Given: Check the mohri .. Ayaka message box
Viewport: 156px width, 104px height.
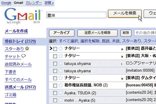Looking at the screenshot, I should pyautogui.click(x=55, y=100).
